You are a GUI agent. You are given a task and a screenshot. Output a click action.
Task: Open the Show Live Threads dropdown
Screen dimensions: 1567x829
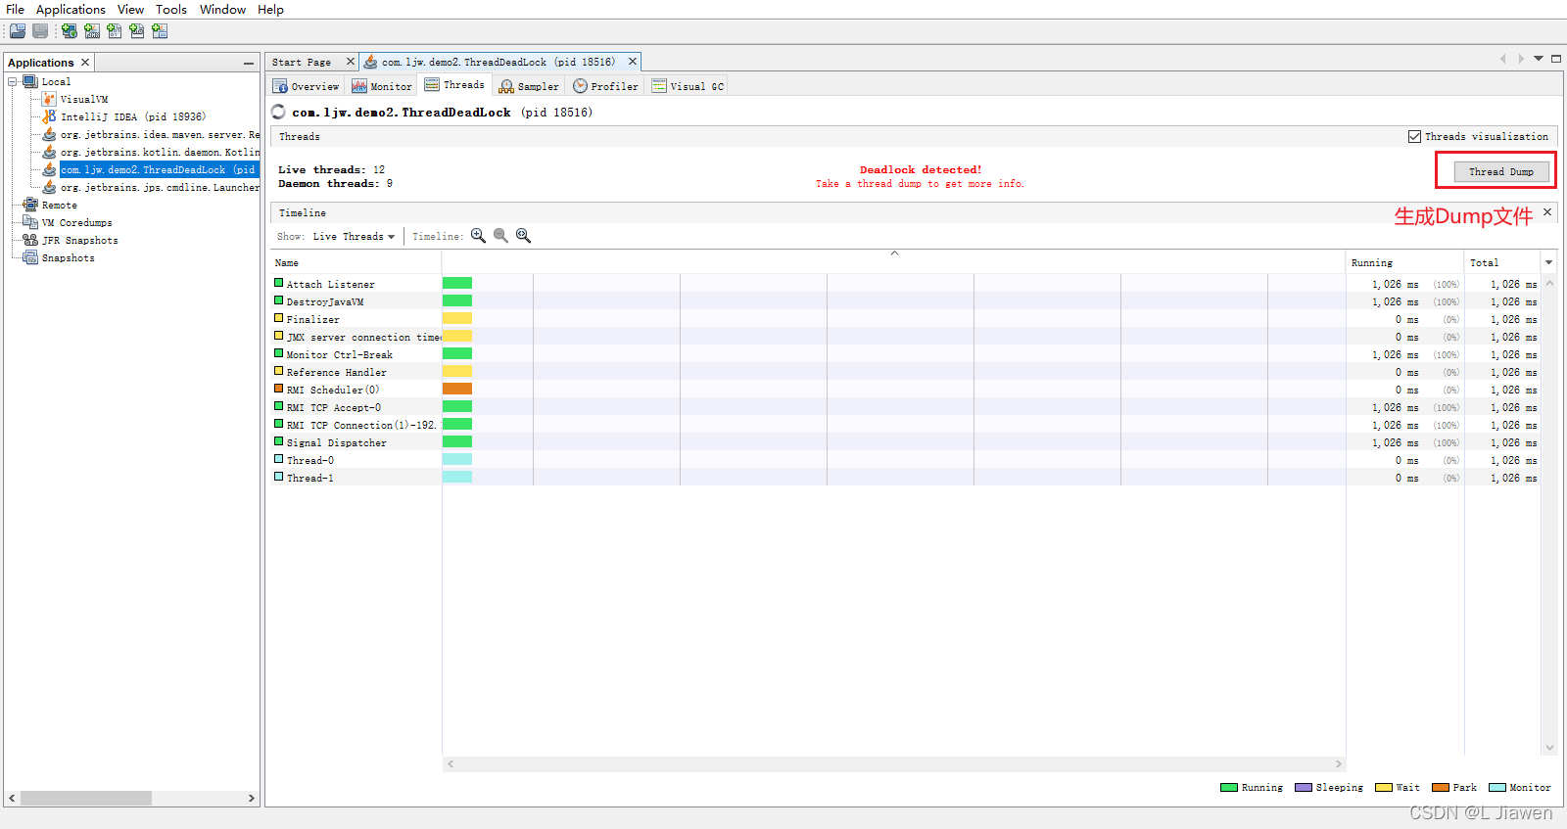coord(354,237)
